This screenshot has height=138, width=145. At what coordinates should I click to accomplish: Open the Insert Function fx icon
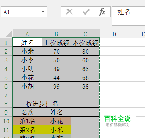(x=102, y=12)
